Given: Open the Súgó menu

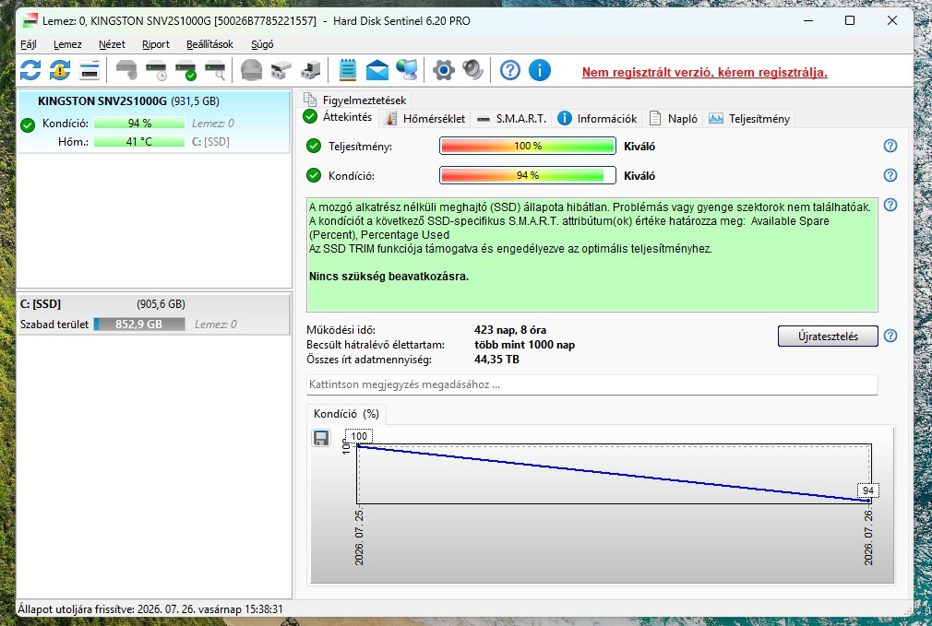Looking at the screenshot, I should pyautogui.click(x=262, y=44).
